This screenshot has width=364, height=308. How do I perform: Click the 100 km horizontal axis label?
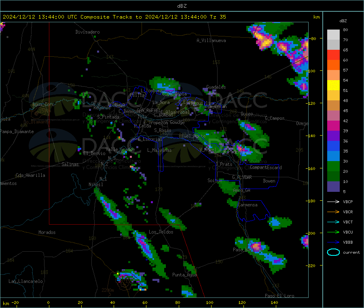[x=210, y=302]
